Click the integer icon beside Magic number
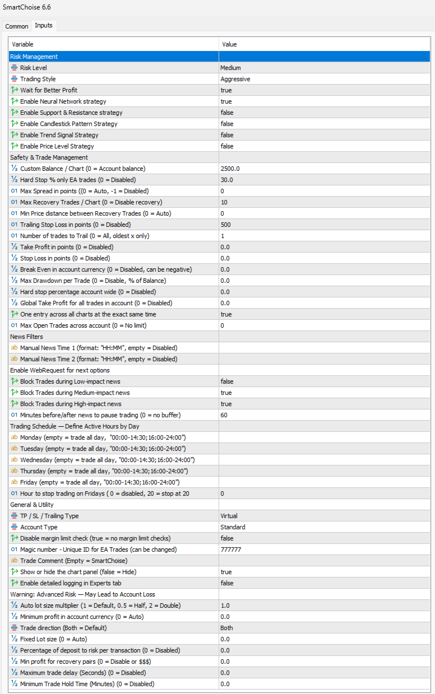The width and height of the screenshot is (435, 694). pos(14,549)
